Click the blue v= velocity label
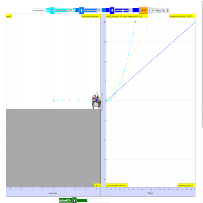The width and height of the screenshot is (203, 203). (77, 10)
